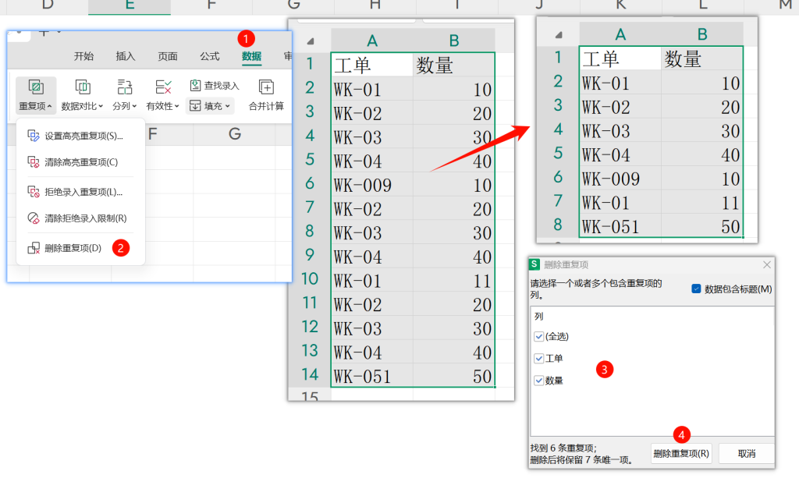Click the 分列 split columns icon
This screenshot has height=503, width=799.
tap(124, 87)
